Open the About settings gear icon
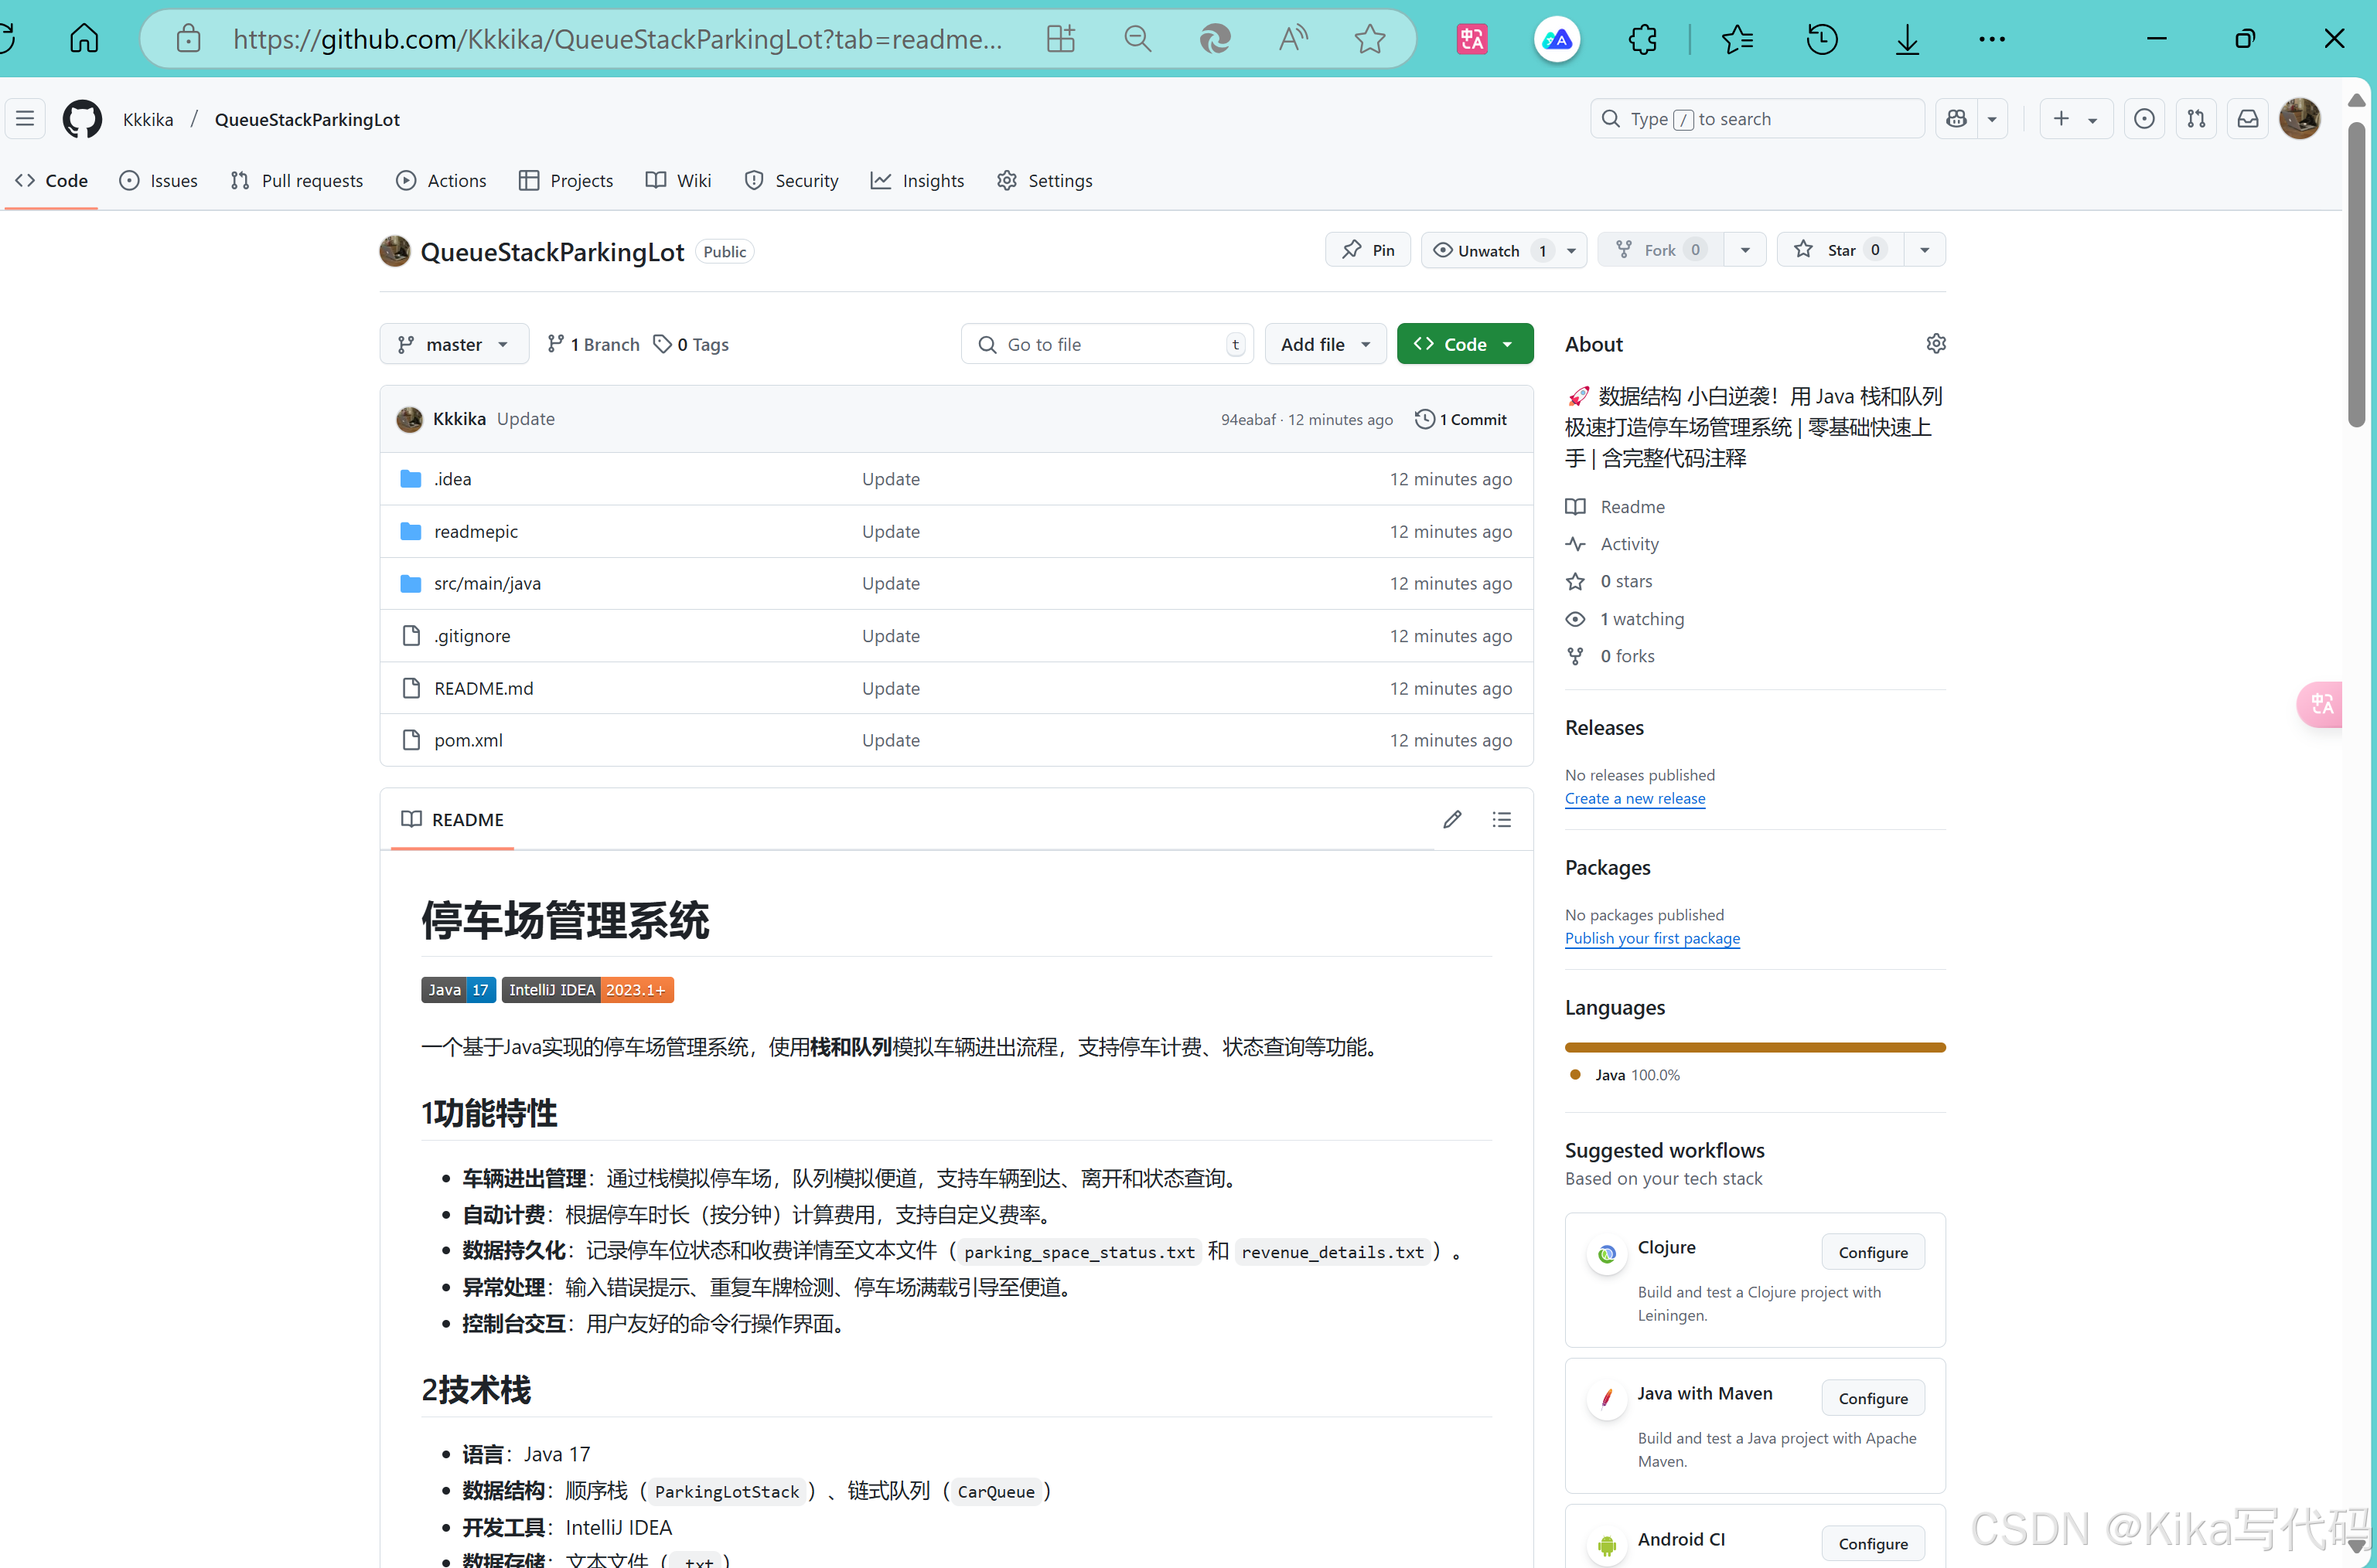Screen dimensions: 2377x1568 (1935, 344)
